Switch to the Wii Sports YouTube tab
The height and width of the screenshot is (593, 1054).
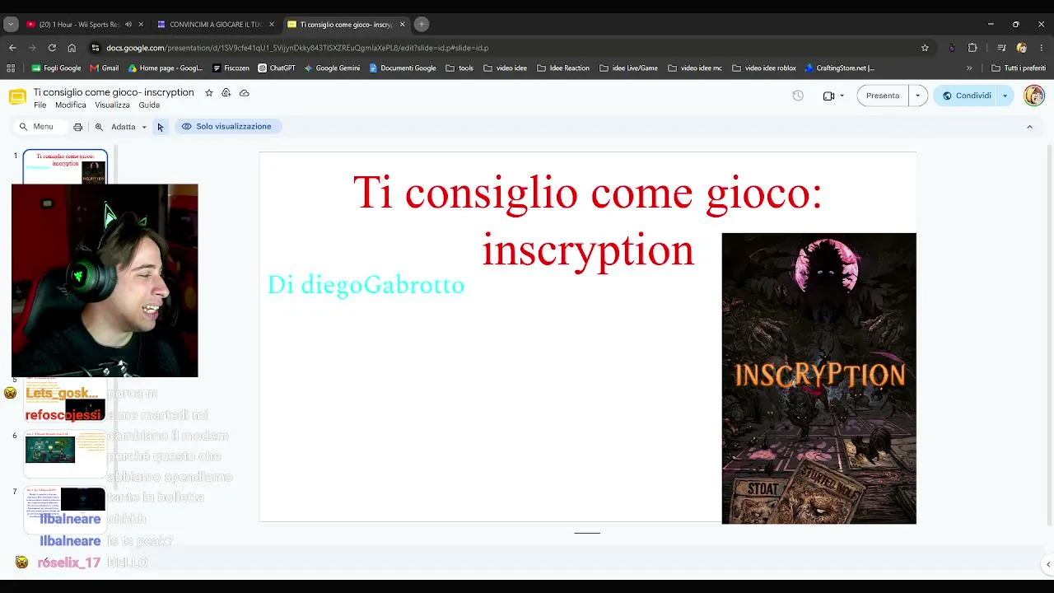tap(78, 25)
